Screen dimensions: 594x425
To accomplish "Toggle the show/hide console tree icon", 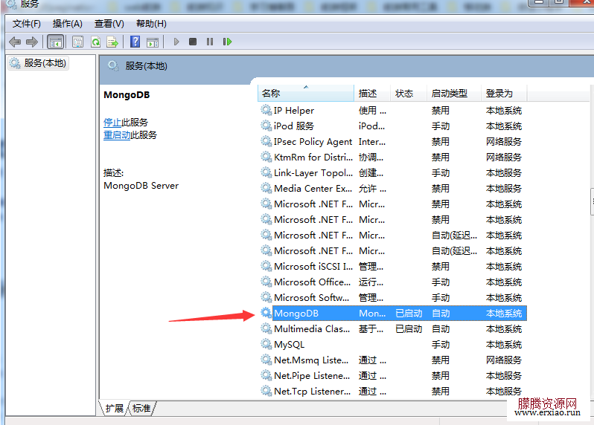I will point(56,42).
